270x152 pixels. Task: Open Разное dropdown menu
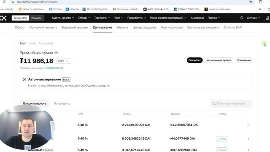point(214,18)
